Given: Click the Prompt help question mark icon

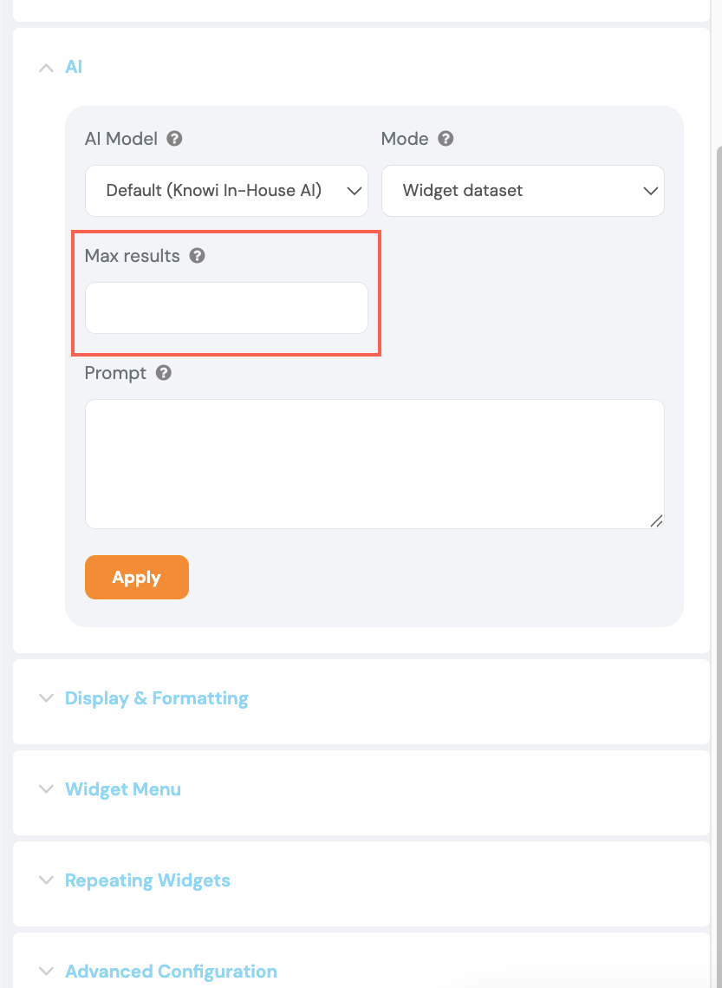Looking at the screenshot, I should [x=163, y=372].
